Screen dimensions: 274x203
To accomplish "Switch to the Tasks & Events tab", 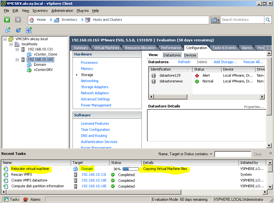I will click(x=224, y=48).
